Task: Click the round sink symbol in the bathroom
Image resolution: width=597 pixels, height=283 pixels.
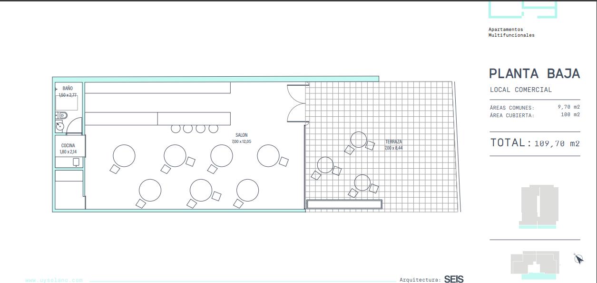Action: [60, 126]
